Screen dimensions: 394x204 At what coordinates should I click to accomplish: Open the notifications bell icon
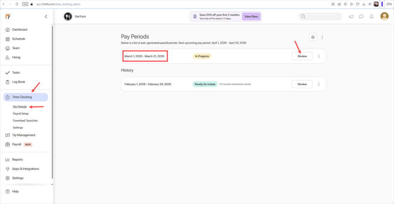(x=371, y=17)
